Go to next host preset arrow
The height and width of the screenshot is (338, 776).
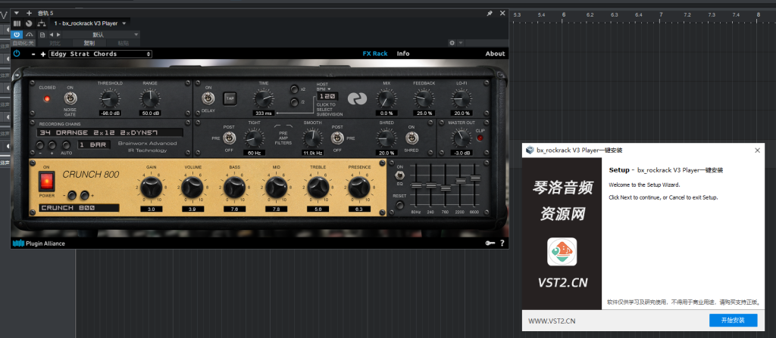[x=58, y=35]
